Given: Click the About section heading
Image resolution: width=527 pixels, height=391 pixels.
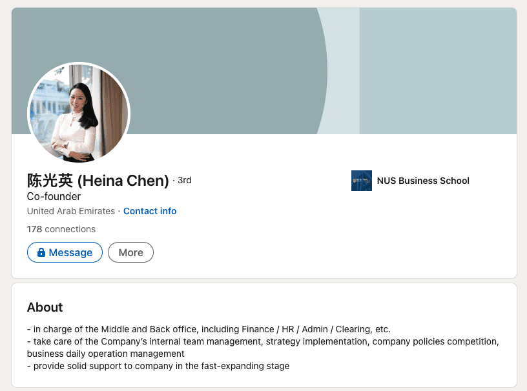Looking at the screenshot, I should point(45,307).
